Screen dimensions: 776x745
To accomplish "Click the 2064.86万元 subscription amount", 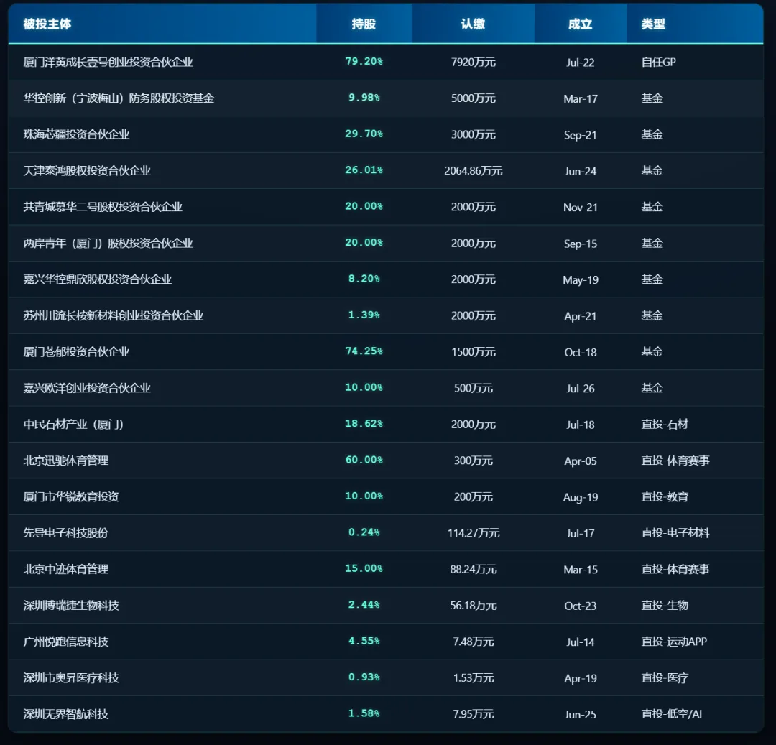I will pyautogui.click(x=473, y=171).
